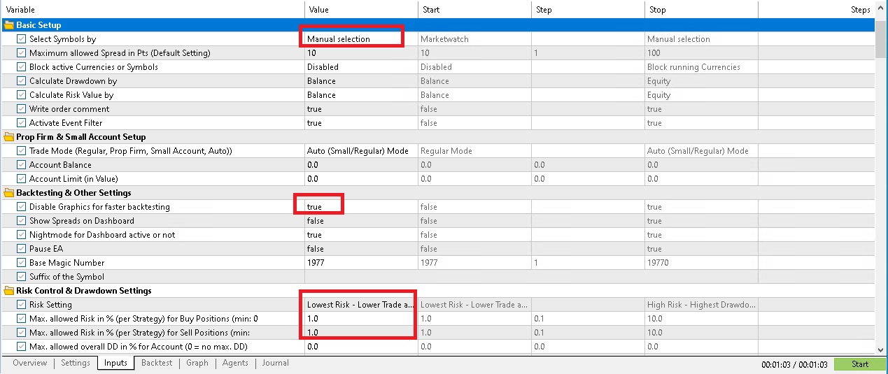
Task: Open Calculate Drawdown by value dropdown
Action: 360,81
